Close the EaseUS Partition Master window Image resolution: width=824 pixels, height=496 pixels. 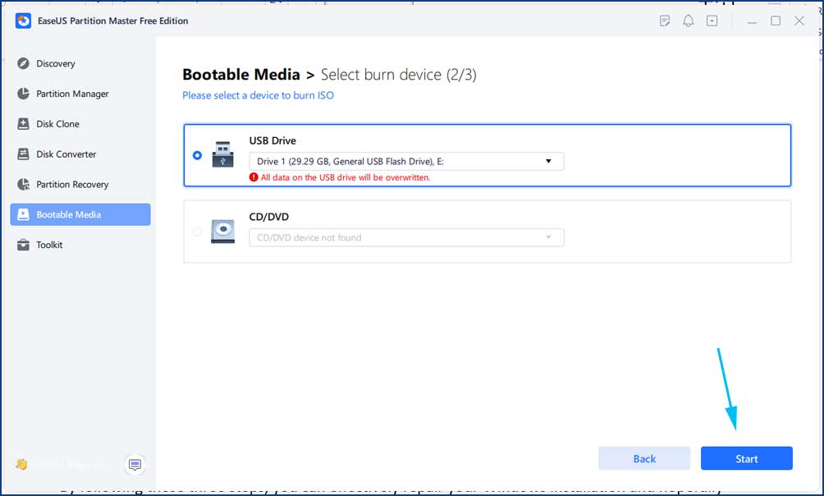[x=799, y=21]
